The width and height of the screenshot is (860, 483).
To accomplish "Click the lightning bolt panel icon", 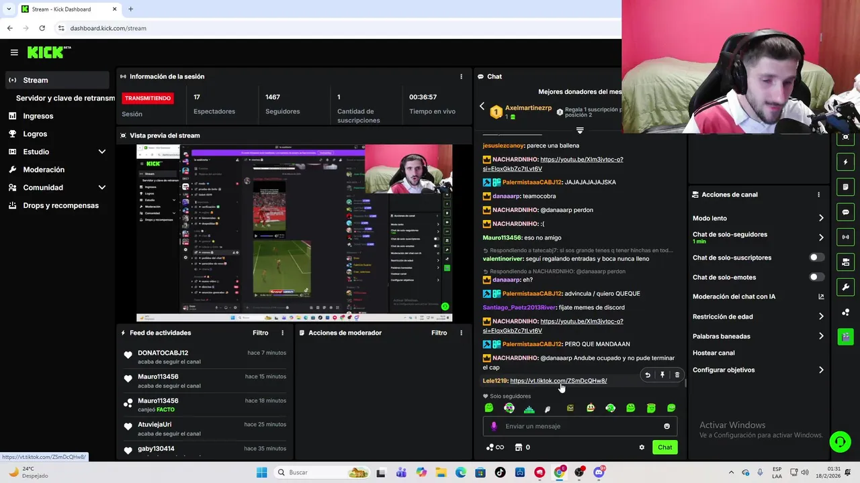I will coord(846,162).
